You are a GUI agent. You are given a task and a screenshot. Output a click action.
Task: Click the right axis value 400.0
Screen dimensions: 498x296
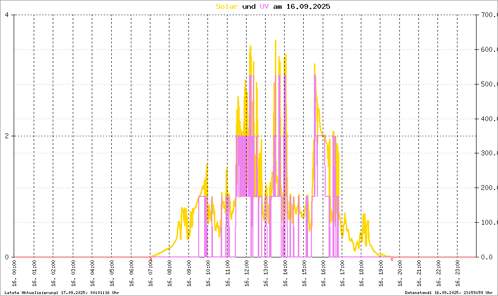click(488, 119)
